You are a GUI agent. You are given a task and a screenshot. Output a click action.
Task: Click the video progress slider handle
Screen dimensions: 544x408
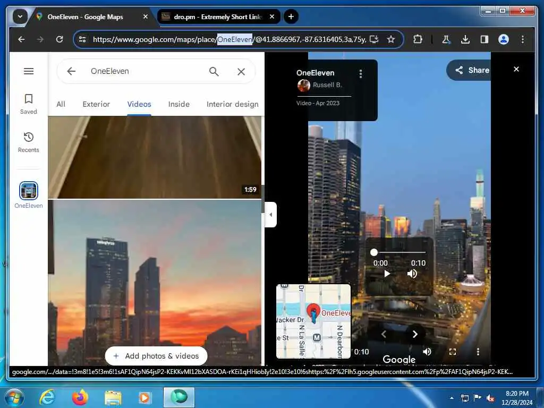[373, 252]
